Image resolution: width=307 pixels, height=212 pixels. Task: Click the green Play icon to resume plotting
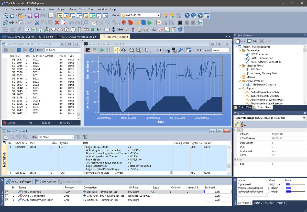[x=102, y=50]
